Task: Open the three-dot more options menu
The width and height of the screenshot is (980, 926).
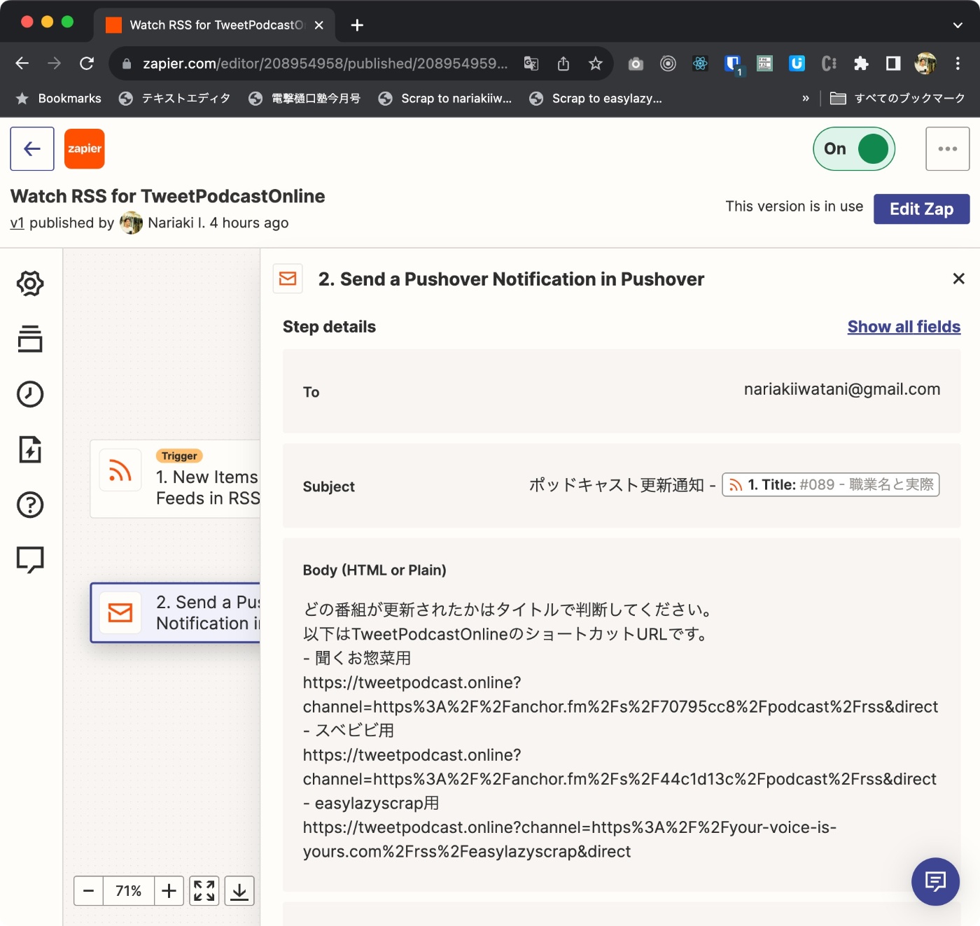Action: [x=948, y=148]
